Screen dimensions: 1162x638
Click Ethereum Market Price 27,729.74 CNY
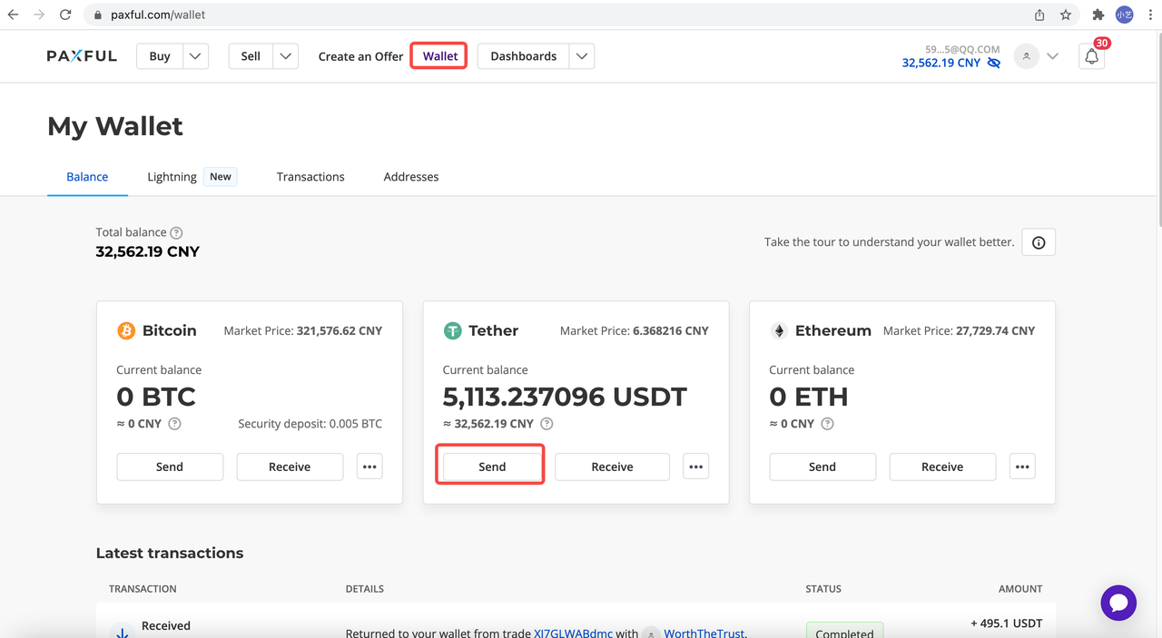(960, 331)
